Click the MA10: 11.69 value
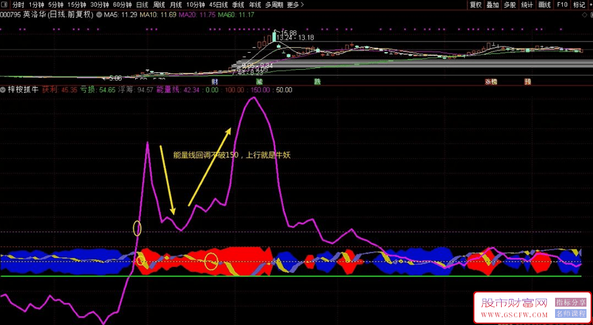The height and width of the screenshot is (325, 593). pos(158,15)
